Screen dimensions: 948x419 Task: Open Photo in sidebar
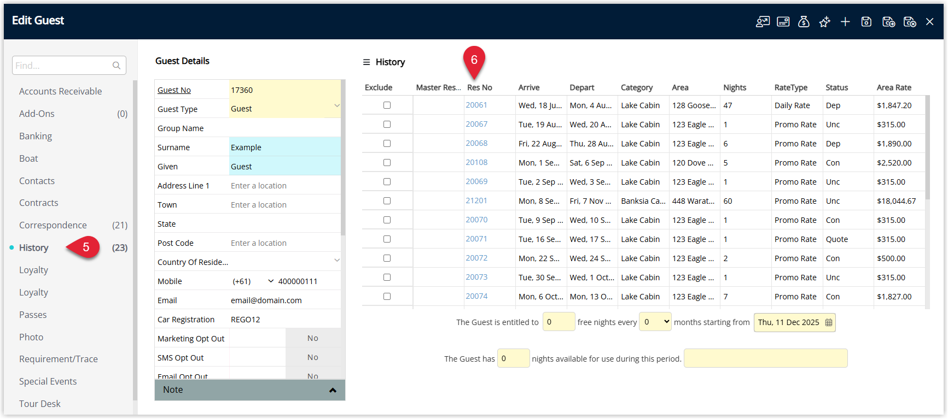coord(31,337)
